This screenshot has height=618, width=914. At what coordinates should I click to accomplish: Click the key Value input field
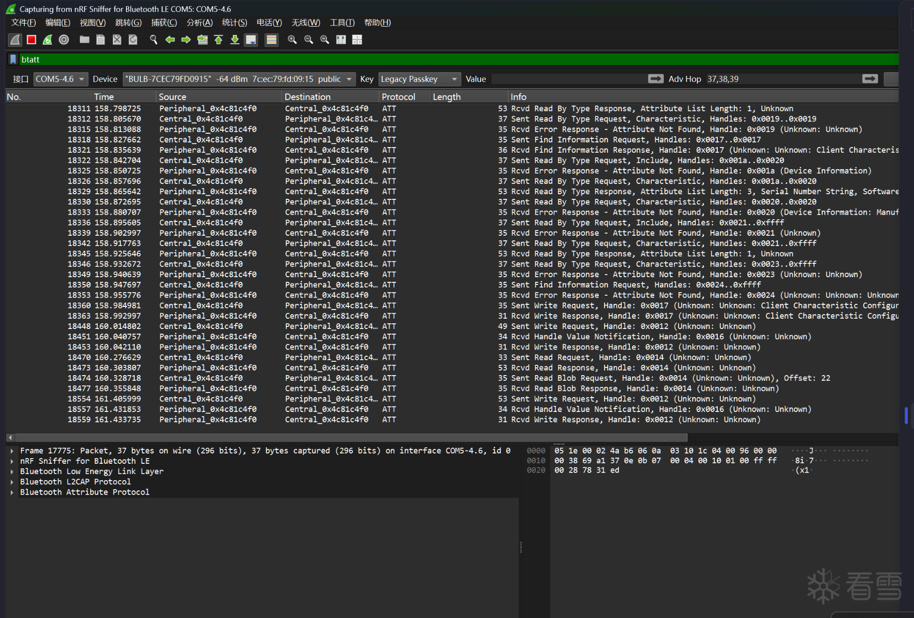point(569,79)
